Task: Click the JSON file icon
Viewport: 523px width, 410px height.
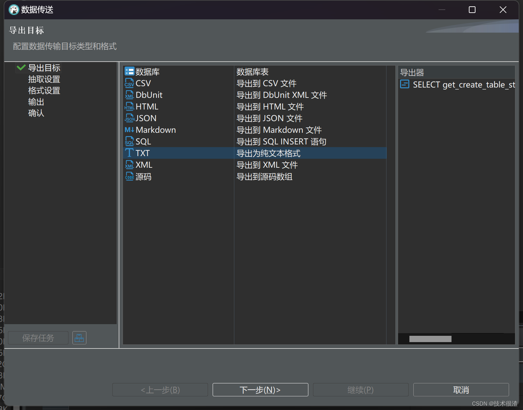Action: coord(129,118)
